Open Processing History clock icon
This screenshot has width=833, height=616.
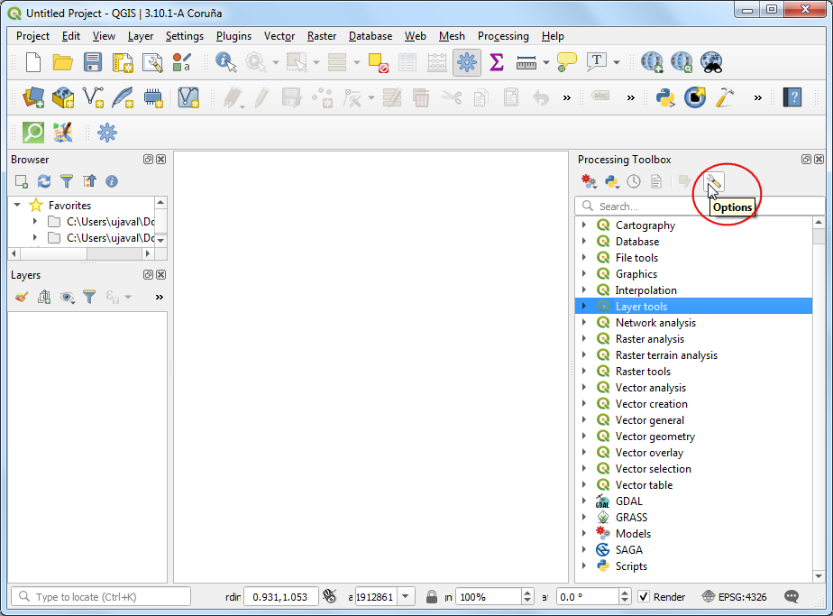633,182
